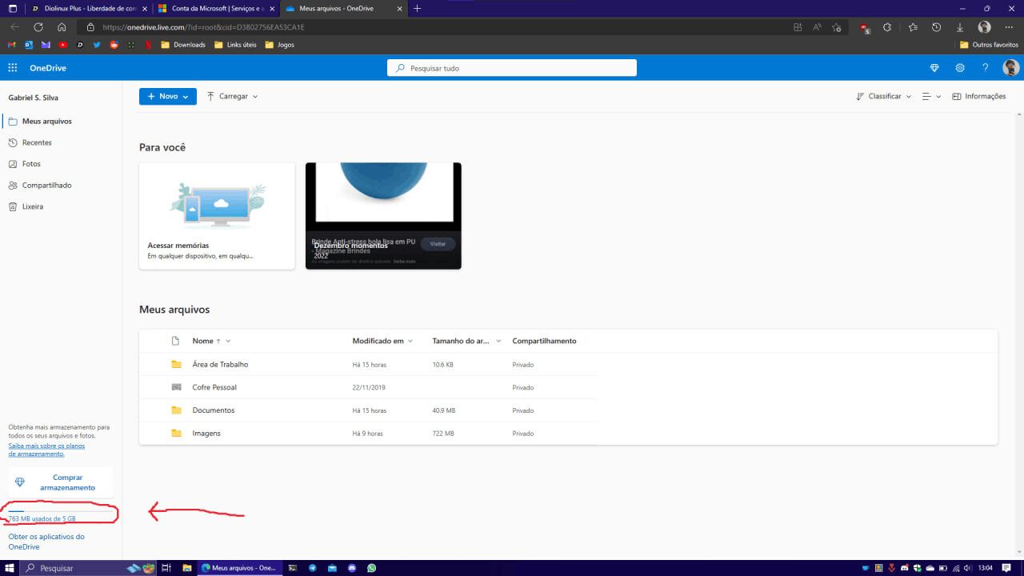
Task: Click Obter os aplicativos do OneDrive link
Action: coord(46,542)
